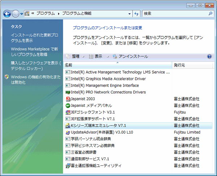Expand the 表示 dropdown arrow

pos(107,56)
